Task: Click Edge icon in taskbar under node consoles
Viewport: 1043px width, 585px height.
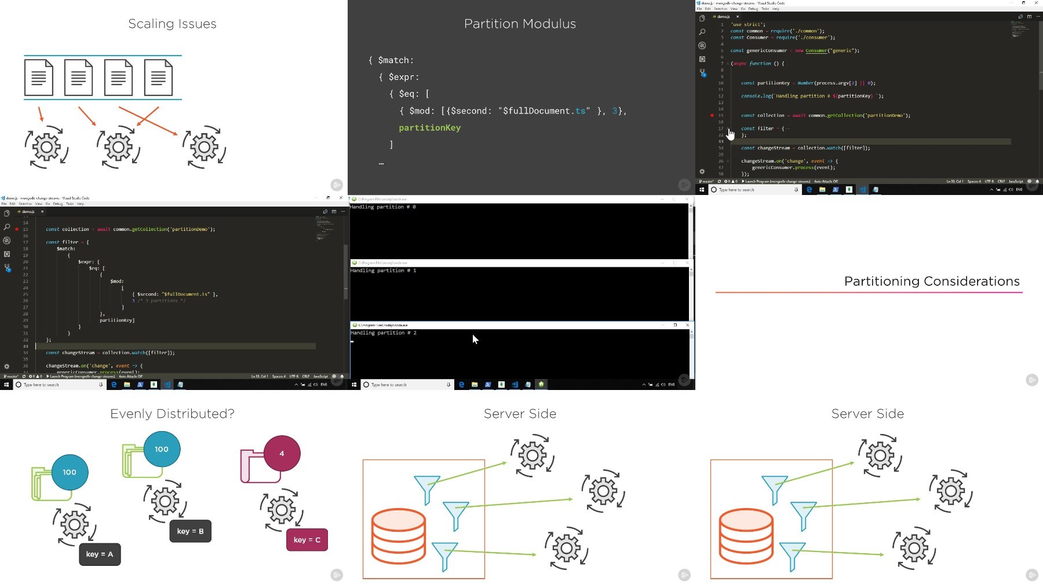Action: click(461, 384)
